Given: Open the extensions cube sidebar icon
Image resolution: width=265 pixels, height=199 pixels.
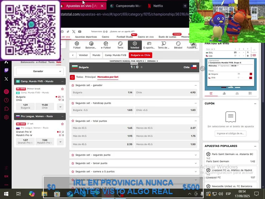Looking at the screenshot, I should pyautogui.click(x=6, y=109).
